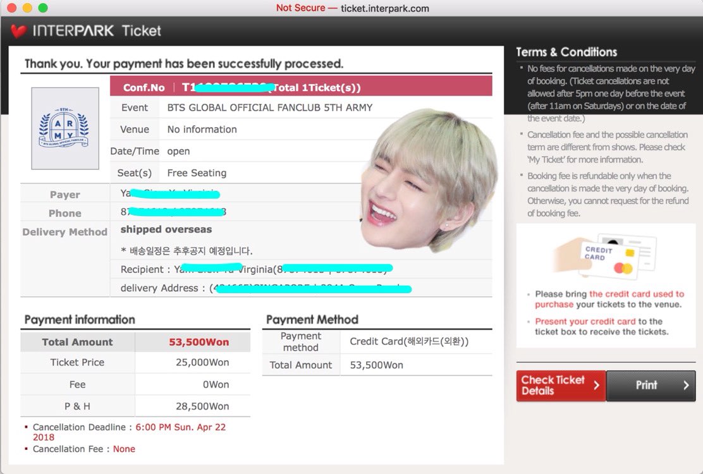Image resolution: width=703 pixels, height=474 pixels.
Task: Click the red 53,500Won Total Amount value
Action: coord(199,343)
